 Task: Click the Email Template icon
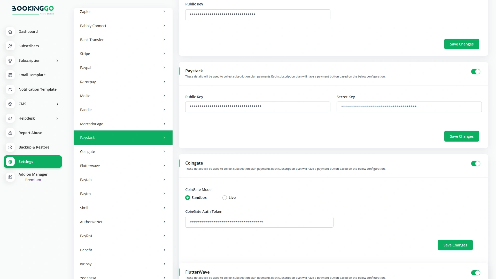[x=10, y=75]
